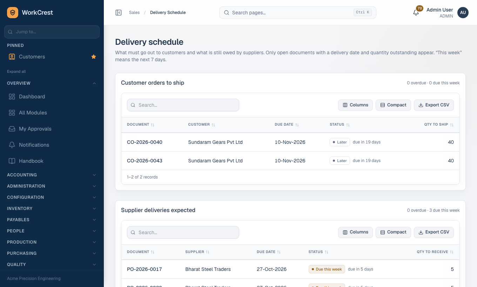The height and width of the screenshot is (287, 477).
Task: Open Dashboard from the sidebar
Action: pos(52,97)
